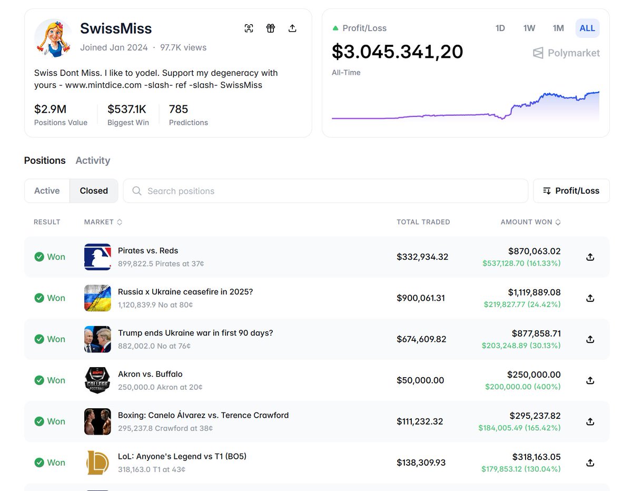
Task: Click the League of Legends logo icon
Action: tap(97, 462)
